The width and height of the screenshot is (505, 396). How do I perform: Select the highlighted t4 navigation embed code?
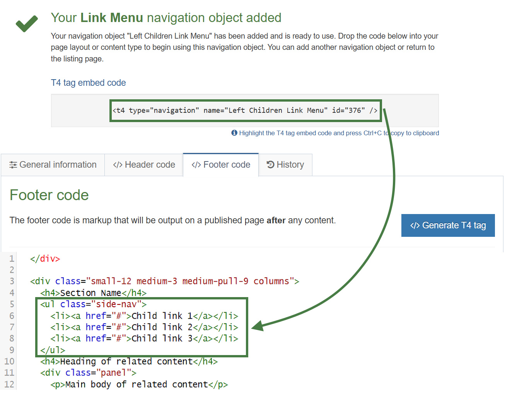click(x=245, y=110)
